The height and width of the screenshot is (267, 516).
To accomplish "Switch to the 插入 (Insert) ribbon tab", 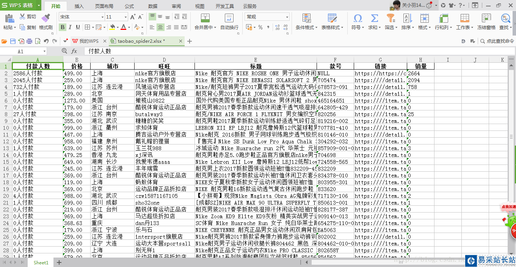I will coord(79,6).
